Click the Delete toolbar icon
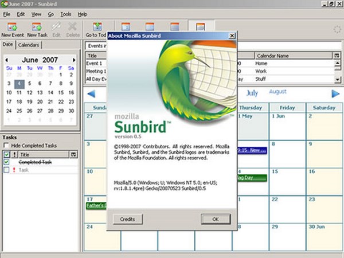This screenshot has width=344, height=258. click(73, 27)
